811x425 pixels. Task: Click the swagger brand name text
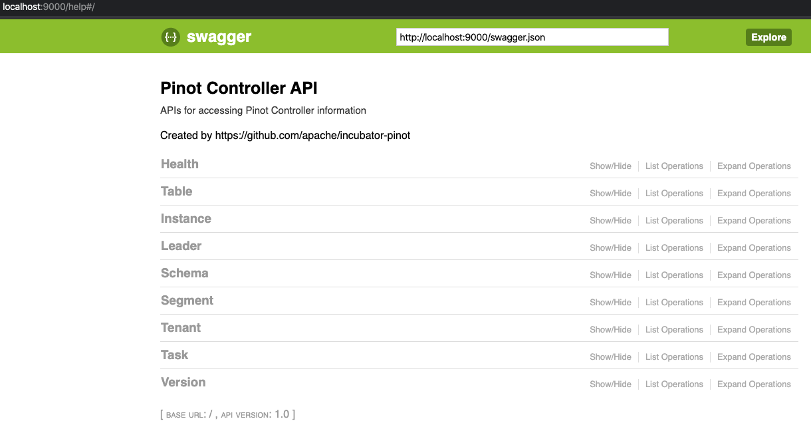(x=219, y=37)
